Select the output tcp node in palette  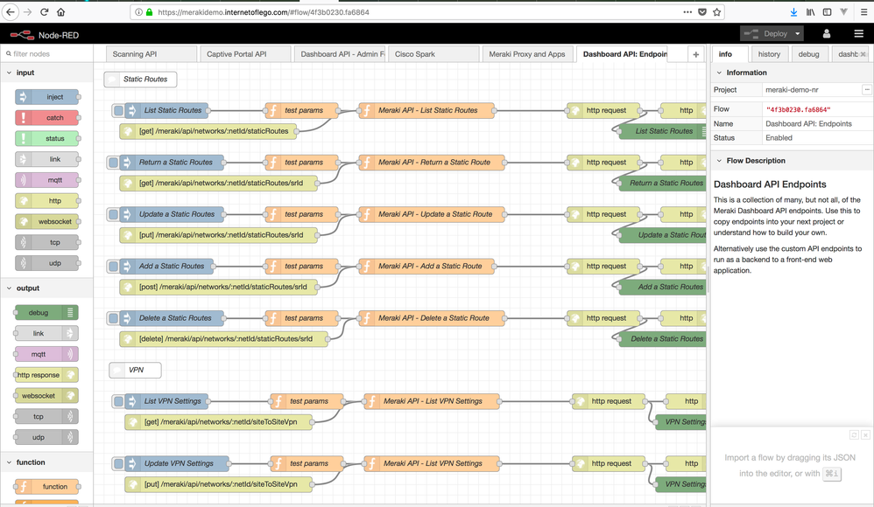click(46, 416)
